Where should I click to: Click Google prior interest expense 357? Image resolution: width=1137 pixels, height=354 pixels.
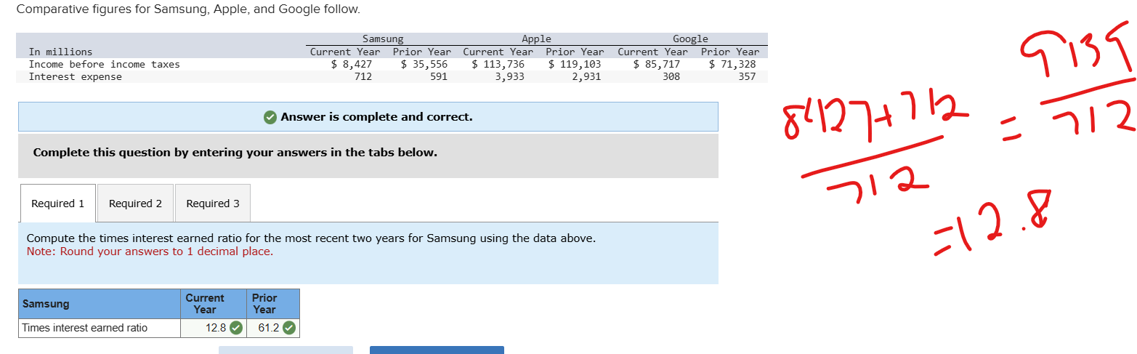747,76
